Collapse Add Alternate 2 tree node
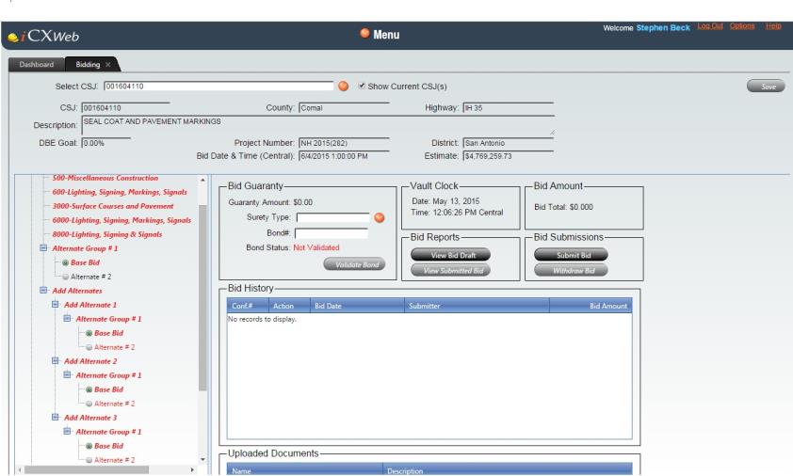Viewport: 793px width, 476px height. coord(56,361)
